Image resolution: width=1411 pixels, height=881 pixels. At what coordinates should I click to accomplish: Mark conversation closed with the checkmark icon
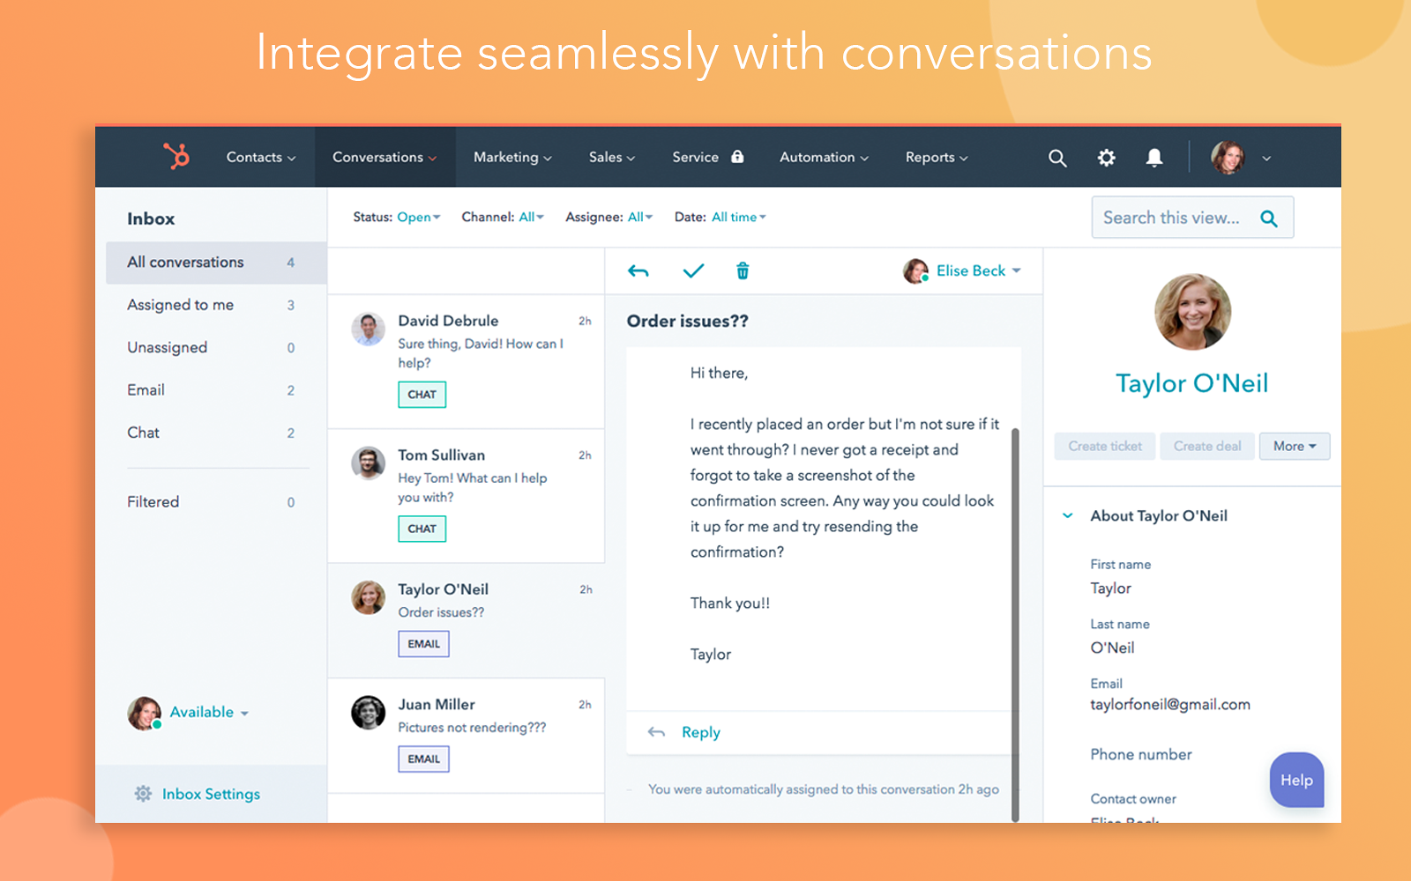pos(693,270)
